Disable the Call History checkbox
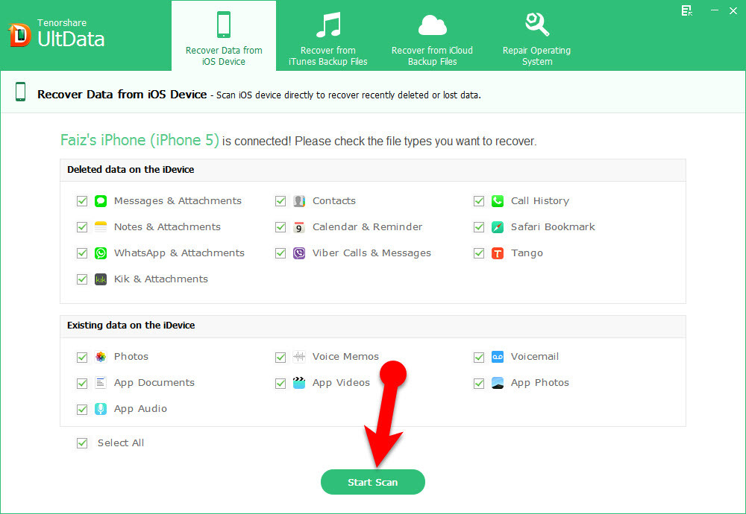The width and height of the screenshot is (746, 514). [x=479, y=201]
